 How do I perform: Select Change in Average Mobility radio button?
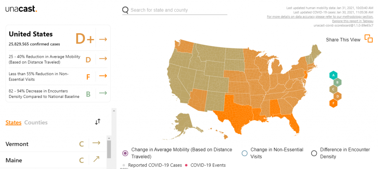pyautogui.click(x=125, y=153)
